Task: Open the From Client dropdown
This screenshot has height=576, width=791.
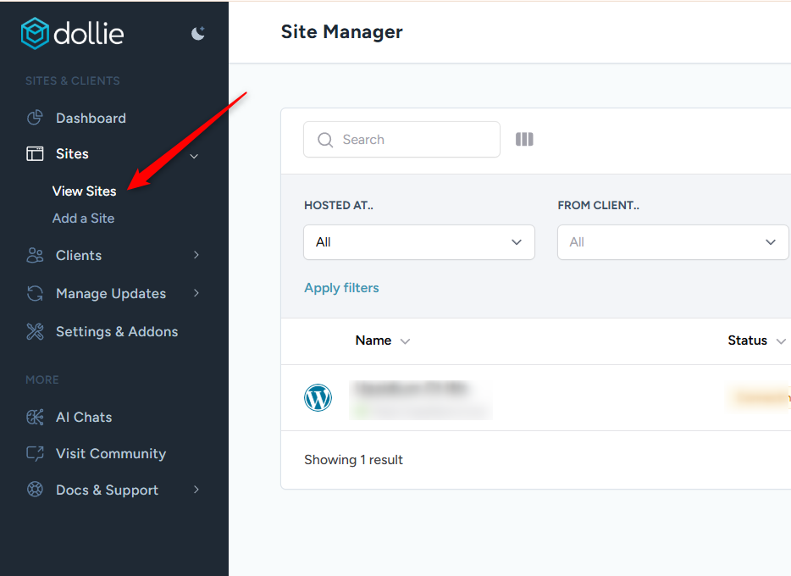Action: tap(672, 242)
